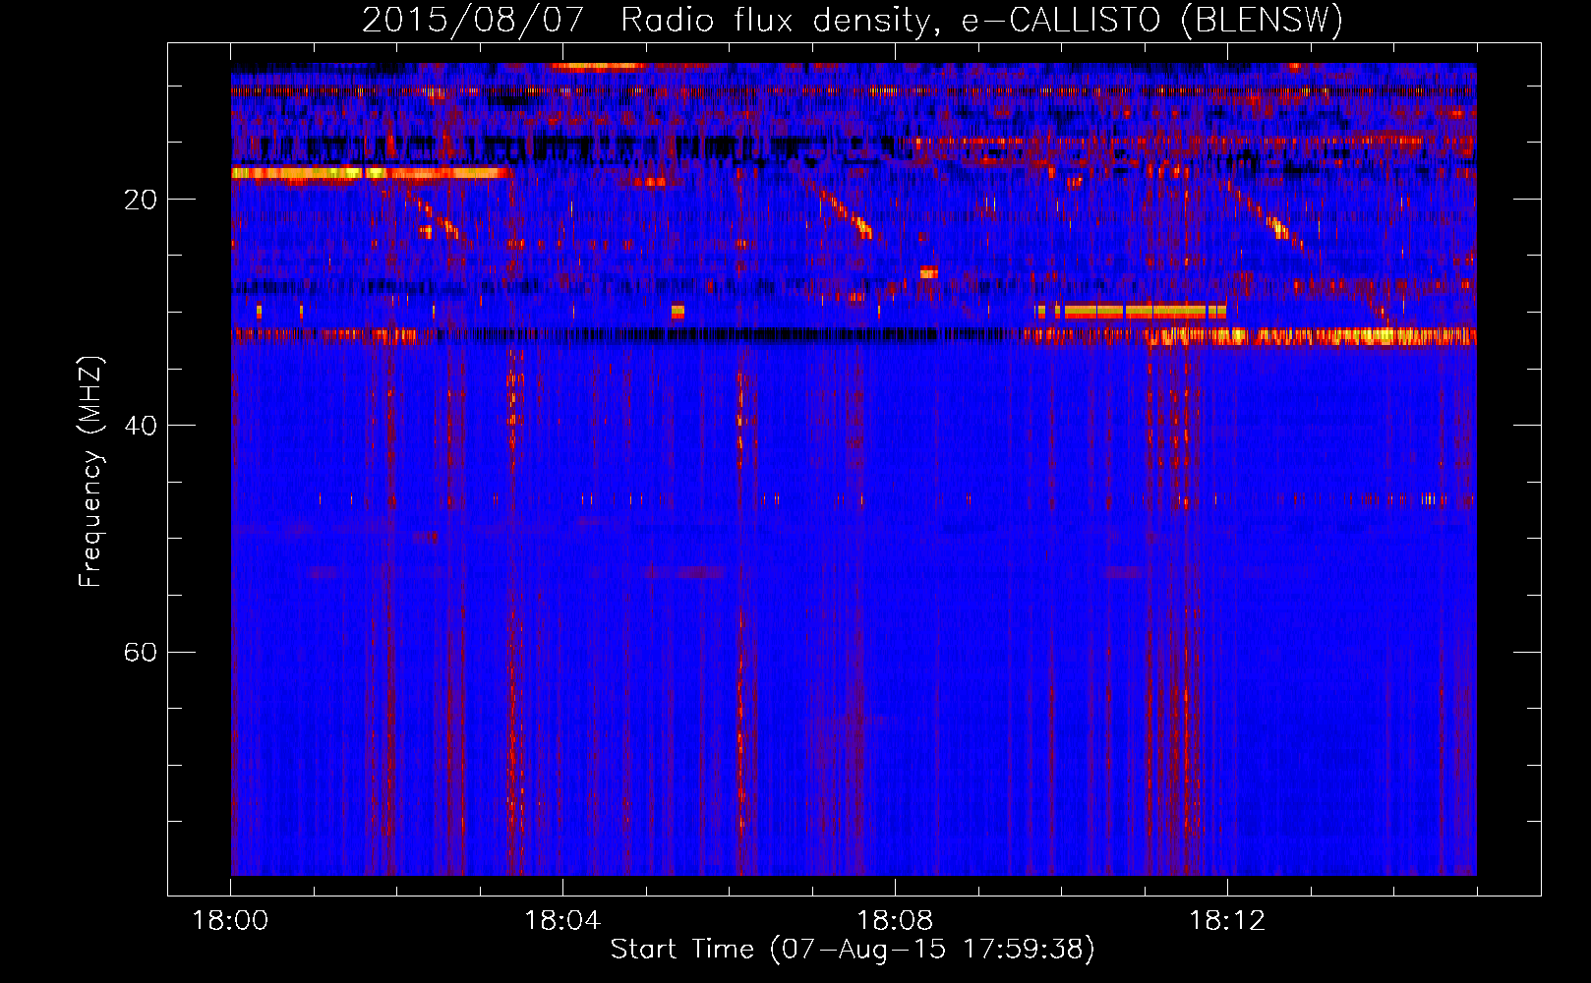Click the '18:08' time tick label
The height and width of the screenshot is (983, 1591).
(895, 921)
